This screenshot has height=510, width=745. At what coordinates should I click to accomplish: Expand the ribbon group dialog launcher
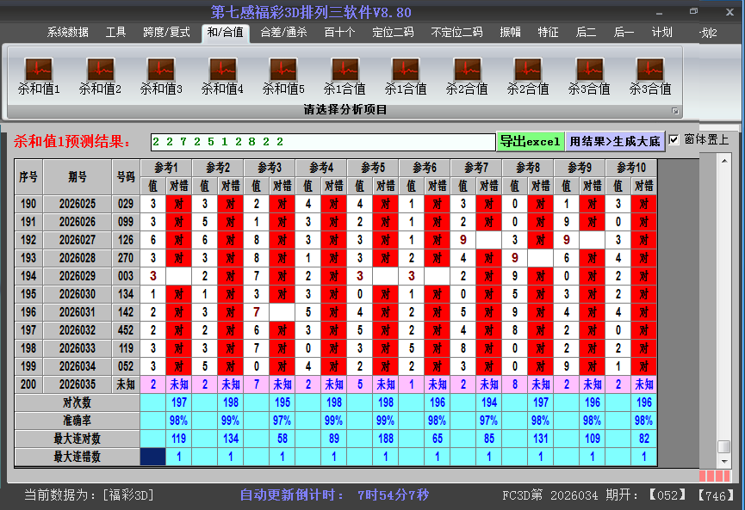pos(675,111)
